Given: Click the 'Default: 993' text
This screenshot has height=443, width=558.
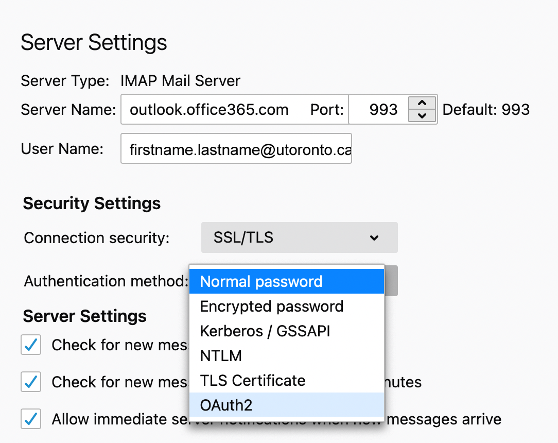Looking at the screenshot, I should coord(486,109).
